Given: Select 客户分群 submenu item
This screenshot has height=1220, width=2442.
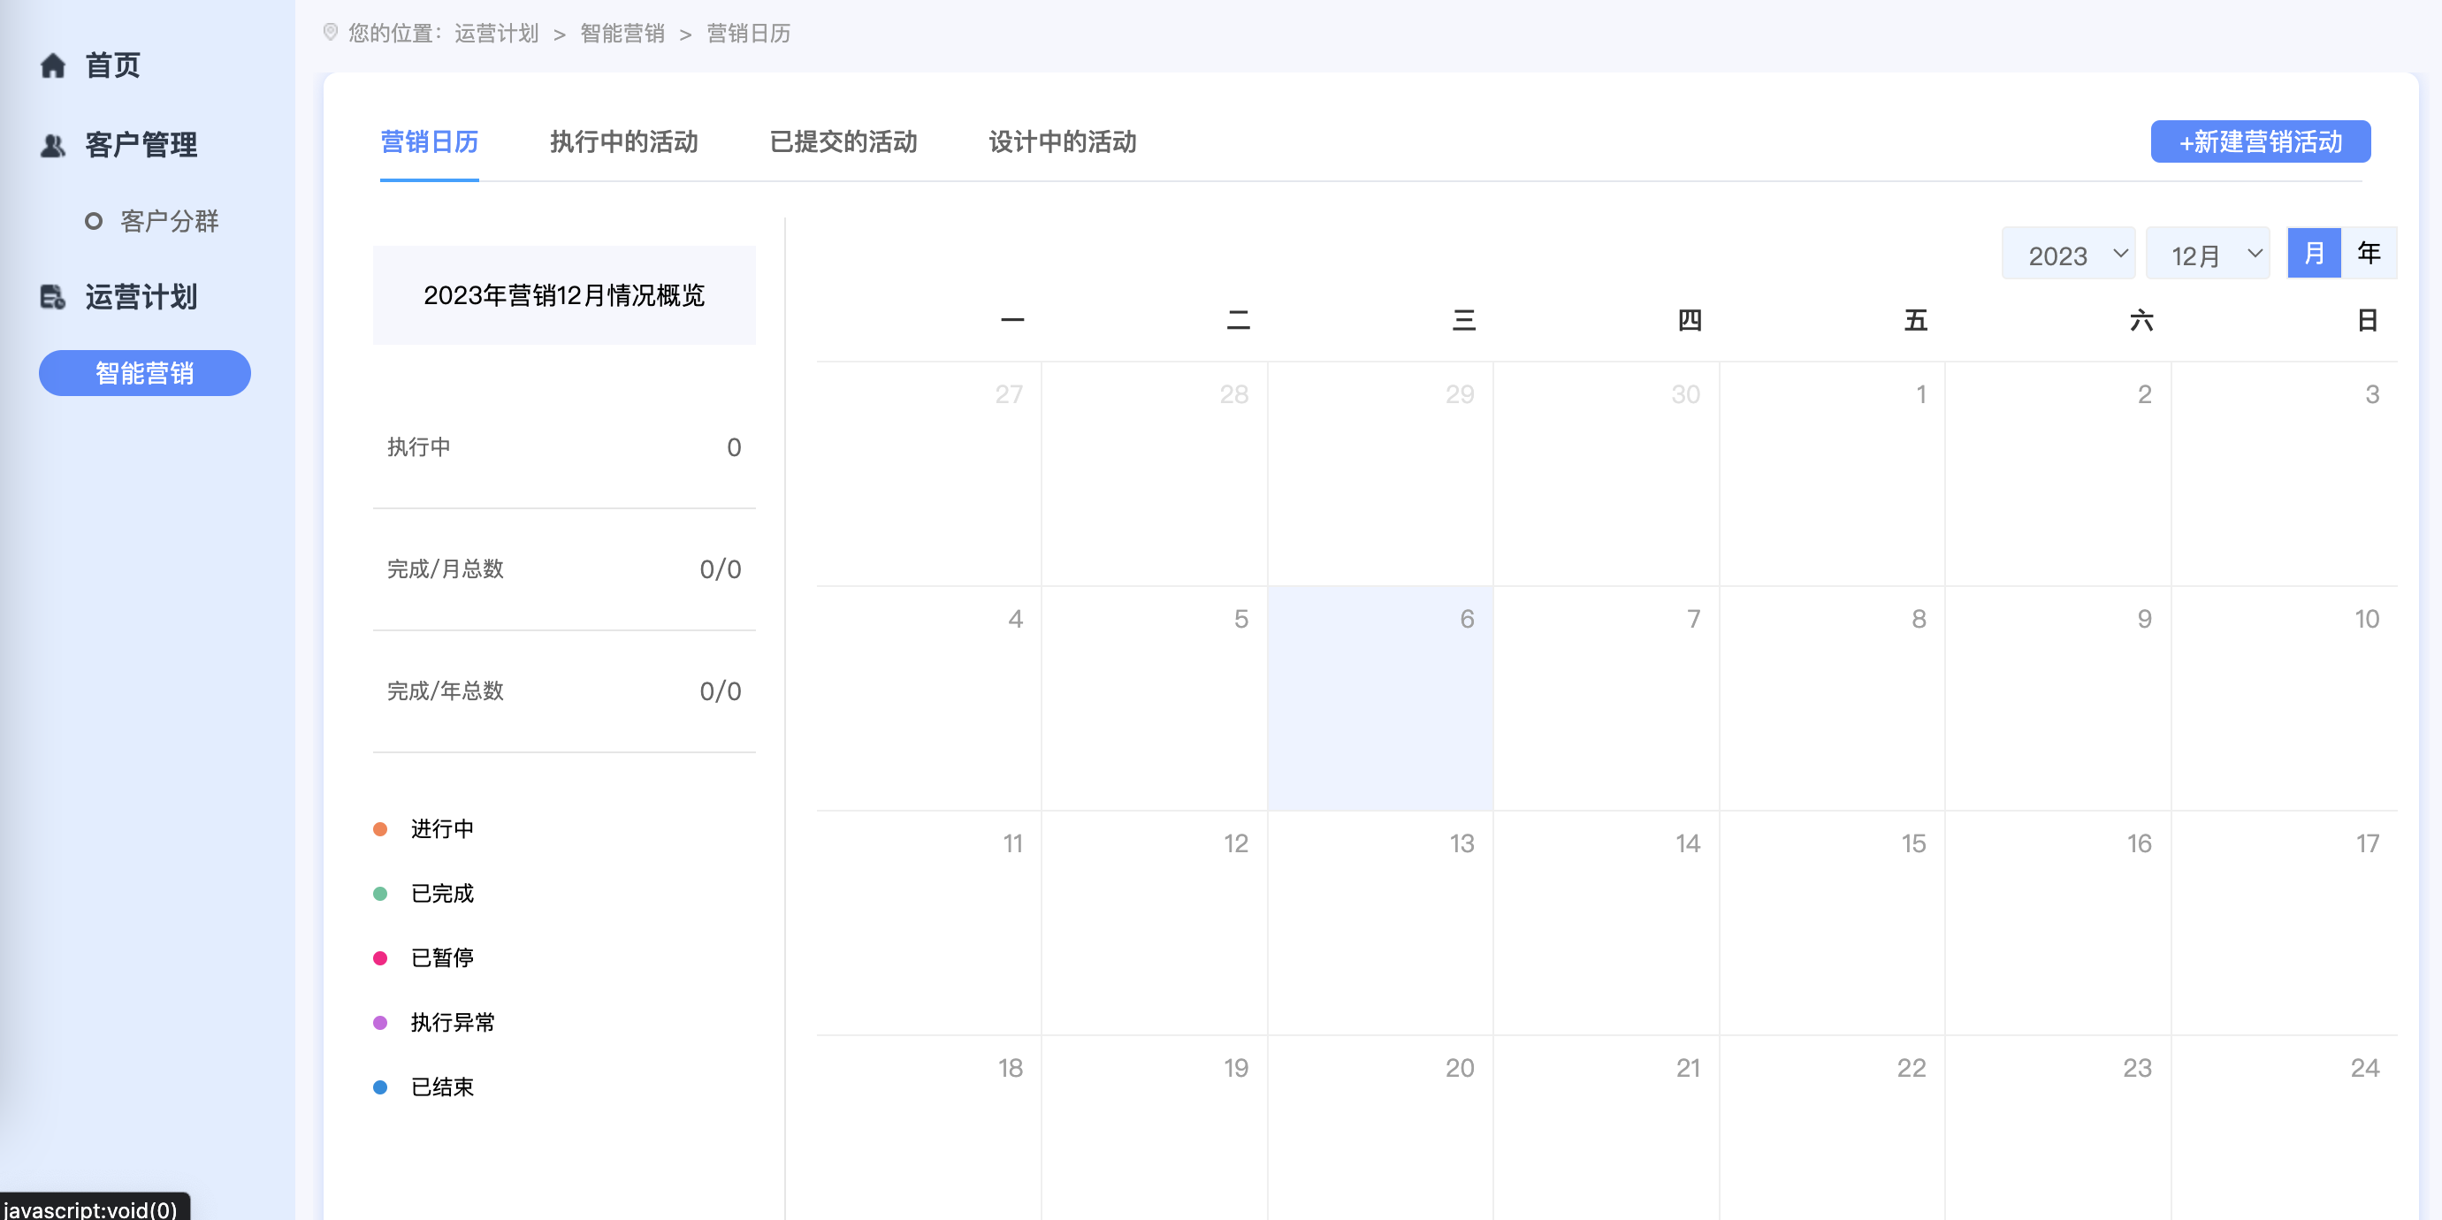Looking at the screenshot, I should click(170, 221).
